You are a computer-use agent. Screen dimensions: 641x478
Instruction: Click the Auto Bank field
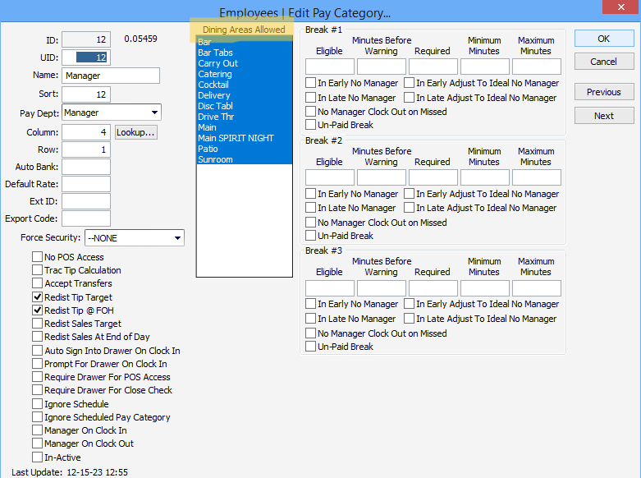pyautogui.click(x=86, y=167)
